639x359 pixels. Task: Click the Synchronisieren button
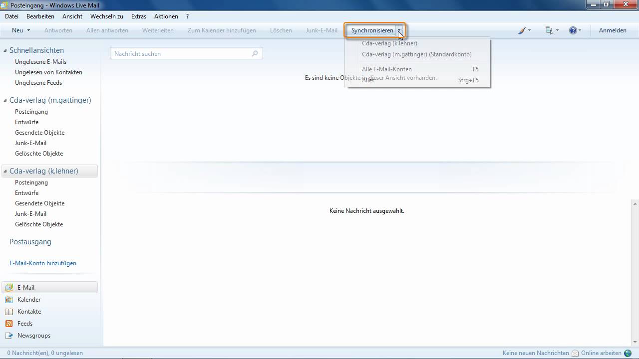372,30
